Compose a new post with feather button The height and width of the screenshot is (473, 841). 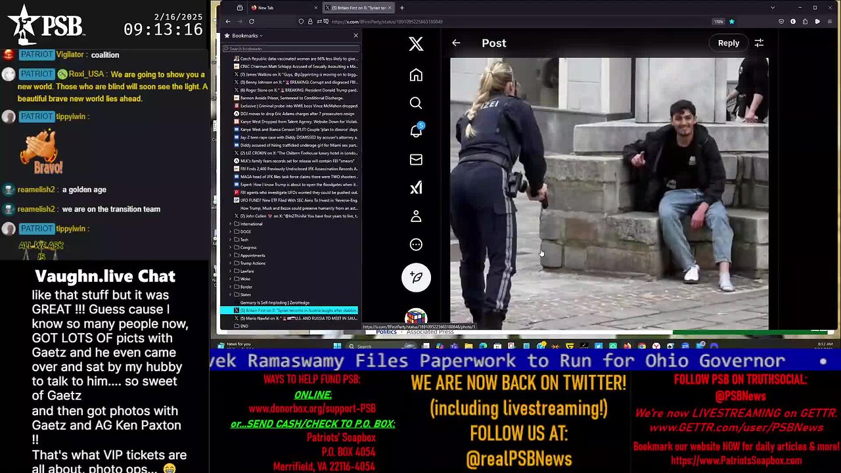[416, 277]
